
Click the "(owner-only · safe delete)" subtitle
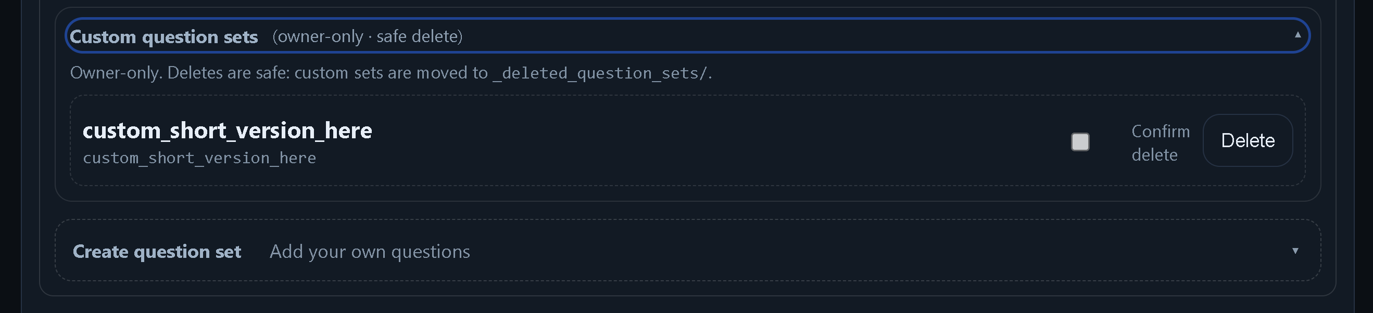pyautogui.click(x=367, y=36)
